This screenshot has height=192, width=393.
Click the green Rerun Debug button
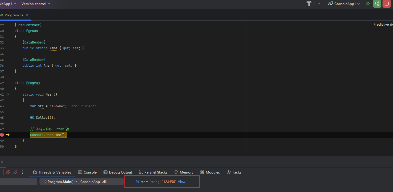[377, 4]
